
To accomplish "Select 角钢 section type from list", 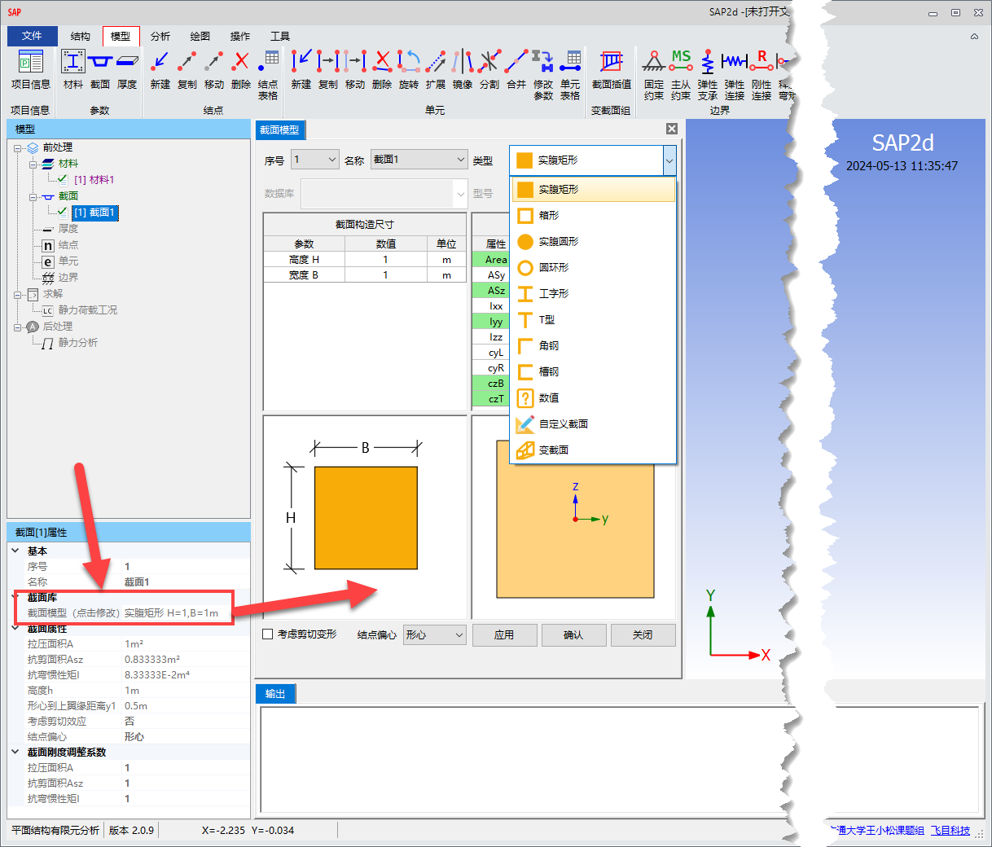I will 594,345.
